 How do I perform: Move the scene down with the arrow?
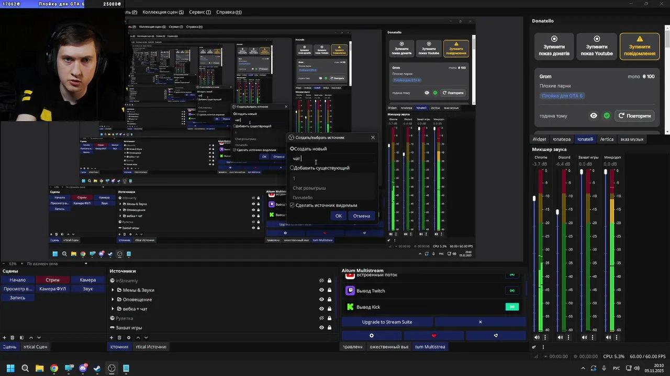click(x=39, y=338)
